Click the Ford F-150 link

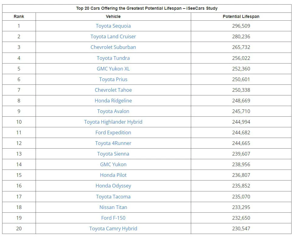113,218
